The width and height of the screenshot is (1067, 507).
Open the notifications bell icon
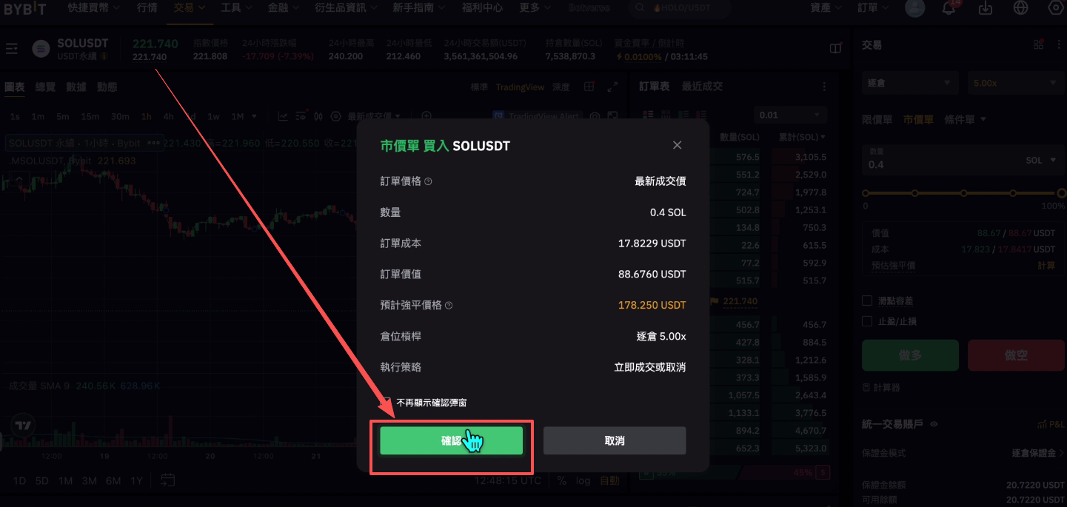(x=949, y=8)
